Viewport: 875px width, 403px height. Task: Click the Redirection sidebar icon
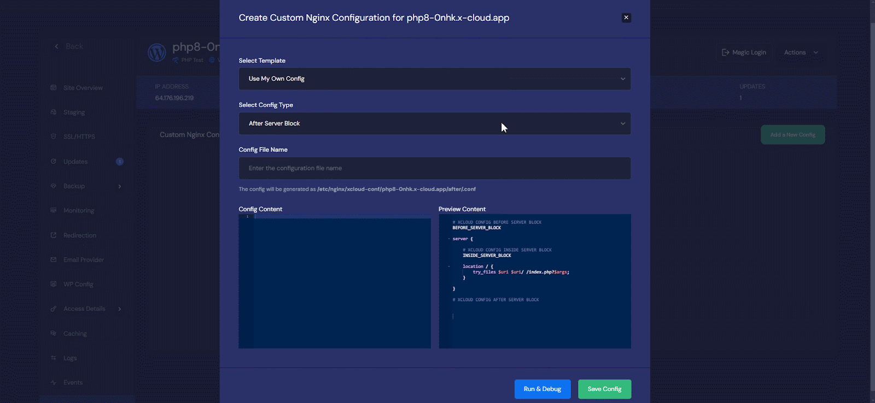pyautogui.click(x=54, y=235)
